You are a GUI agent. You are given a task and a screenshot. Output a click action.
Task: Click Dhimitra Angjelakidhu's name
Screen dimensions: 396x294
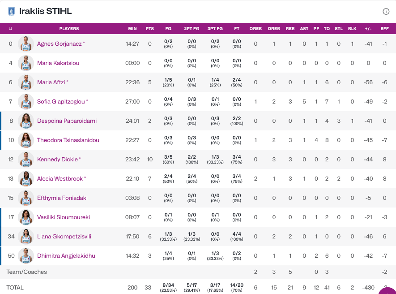point(66,256)
